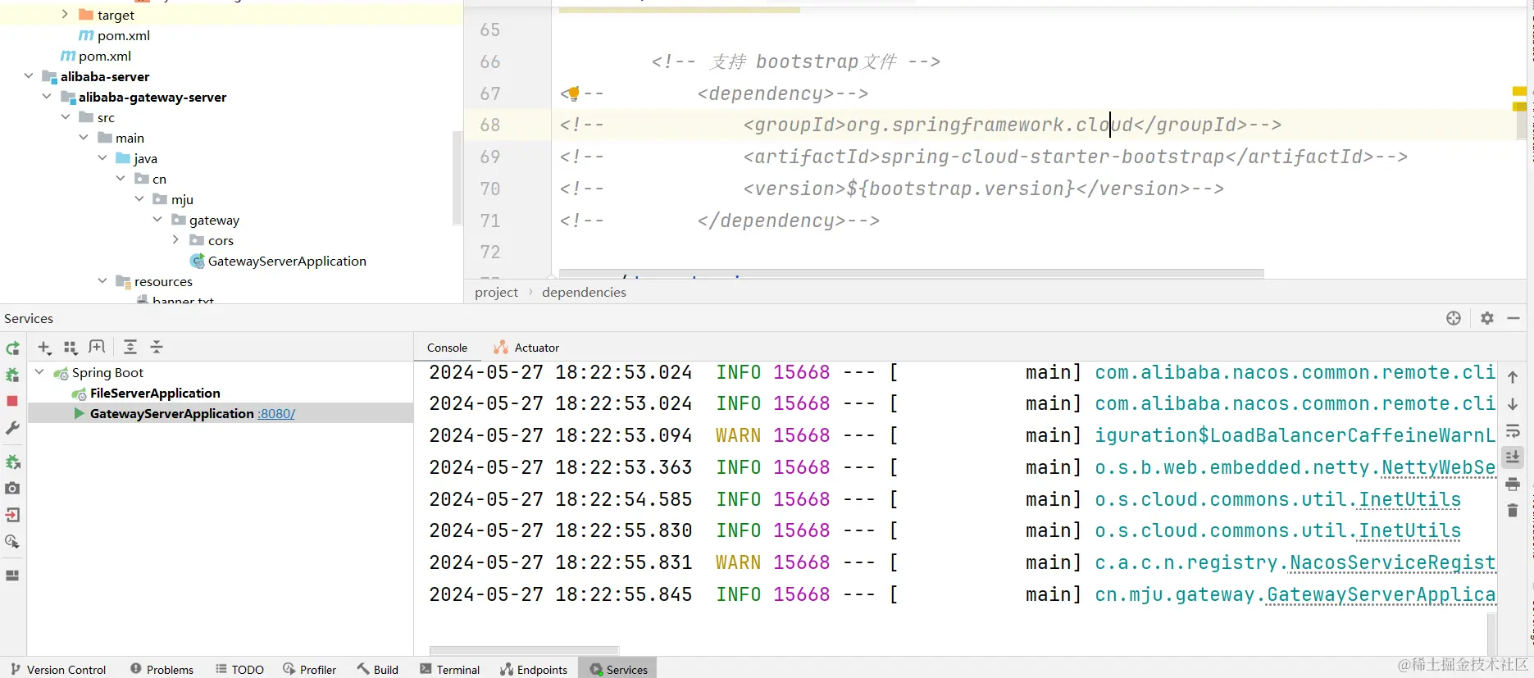Stop the running service (red square)

click(12, 401)
